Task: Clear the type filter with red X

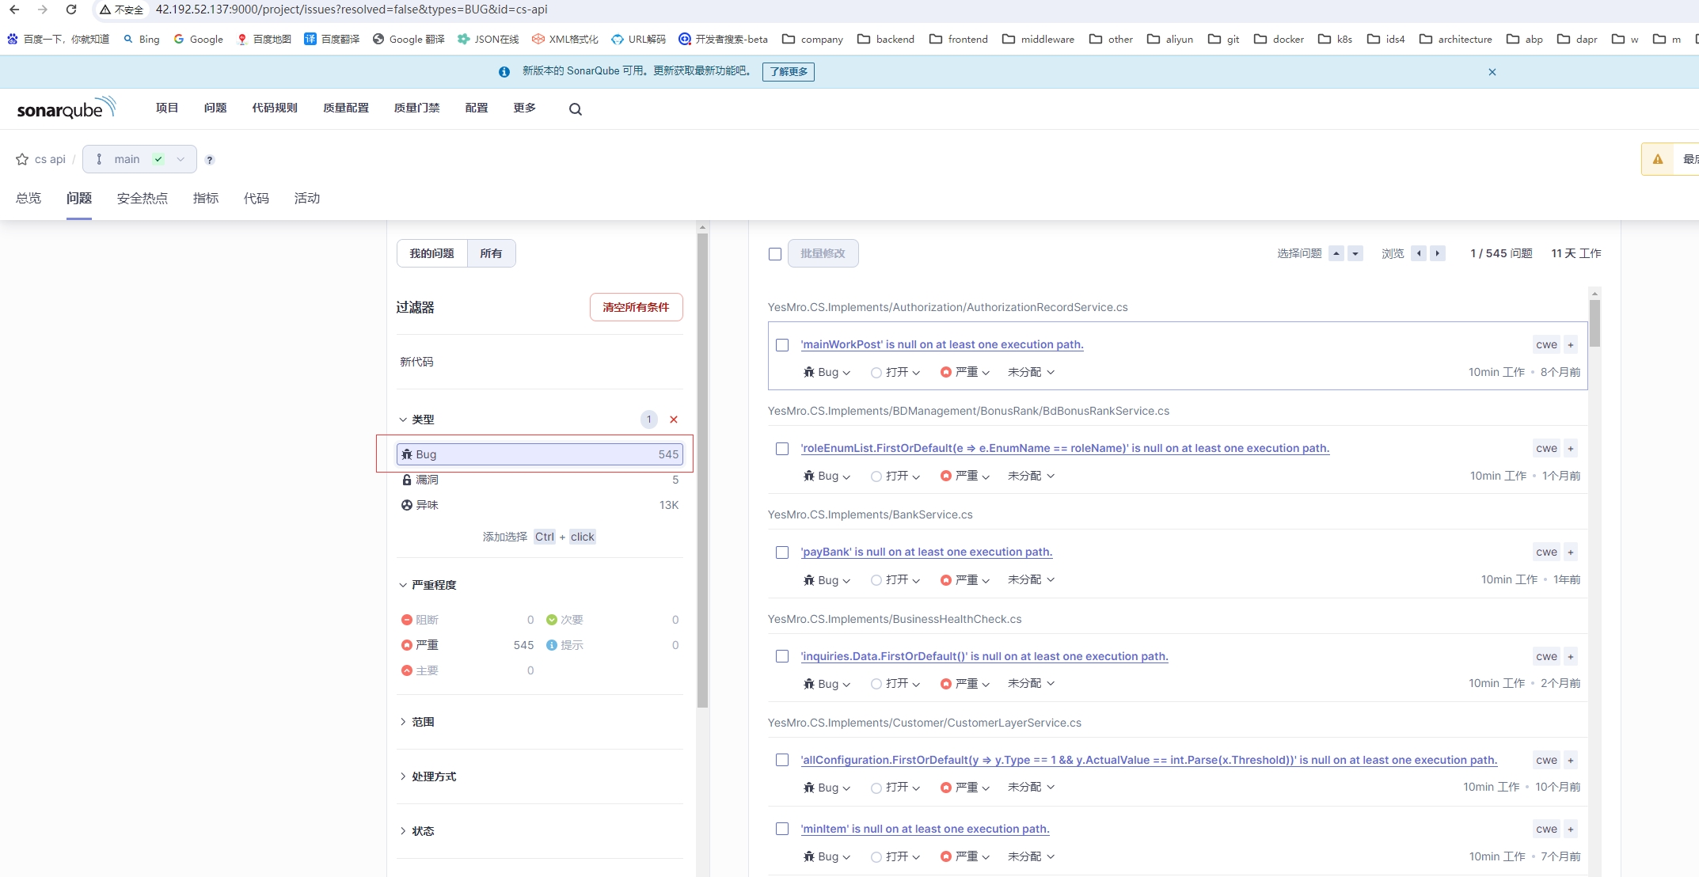Action: click(x=674, y=420)
